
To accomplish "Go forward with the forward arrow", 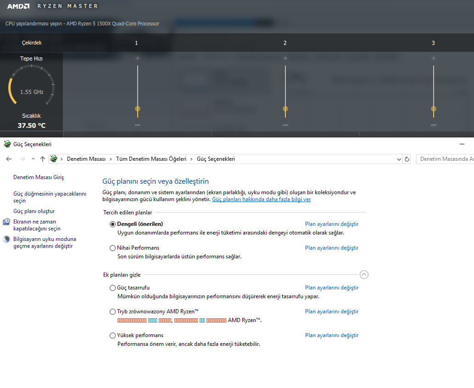I will click(x=22, y=159).
